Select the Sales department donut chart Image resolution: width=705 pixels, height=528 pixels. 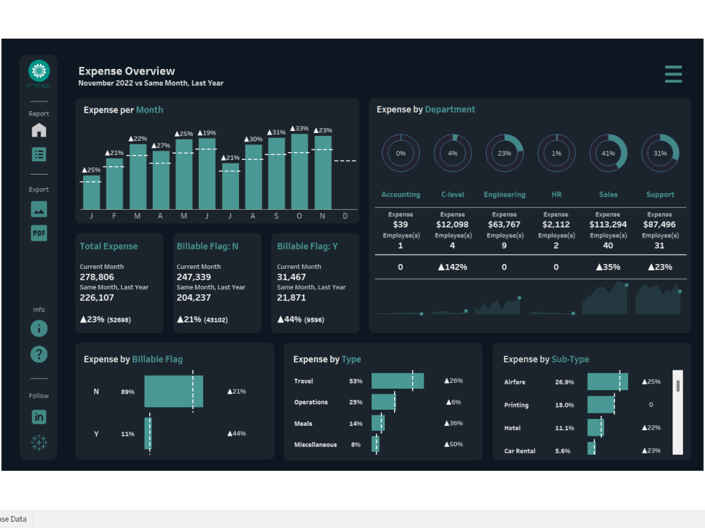click(x=608, y=153)
